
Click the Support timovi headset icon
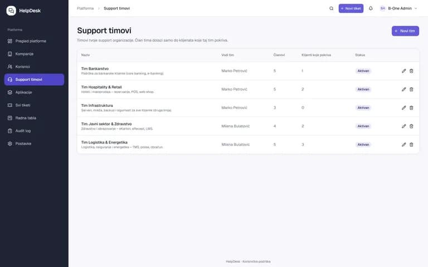(10, 80)
